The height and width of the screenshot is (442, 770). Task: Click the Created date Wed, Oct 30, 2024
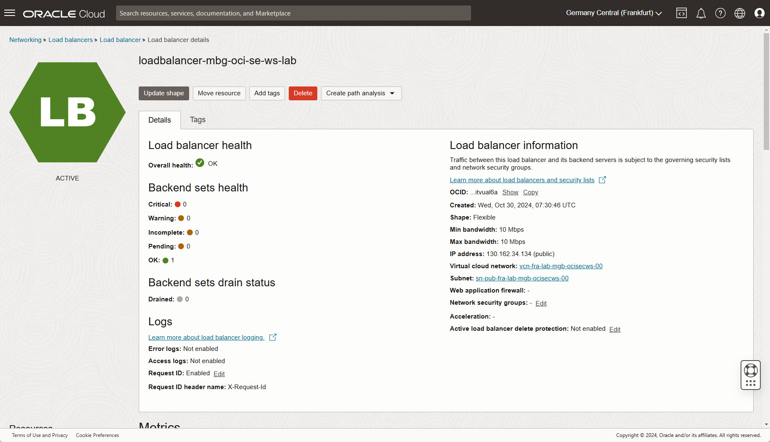(527, 205)
